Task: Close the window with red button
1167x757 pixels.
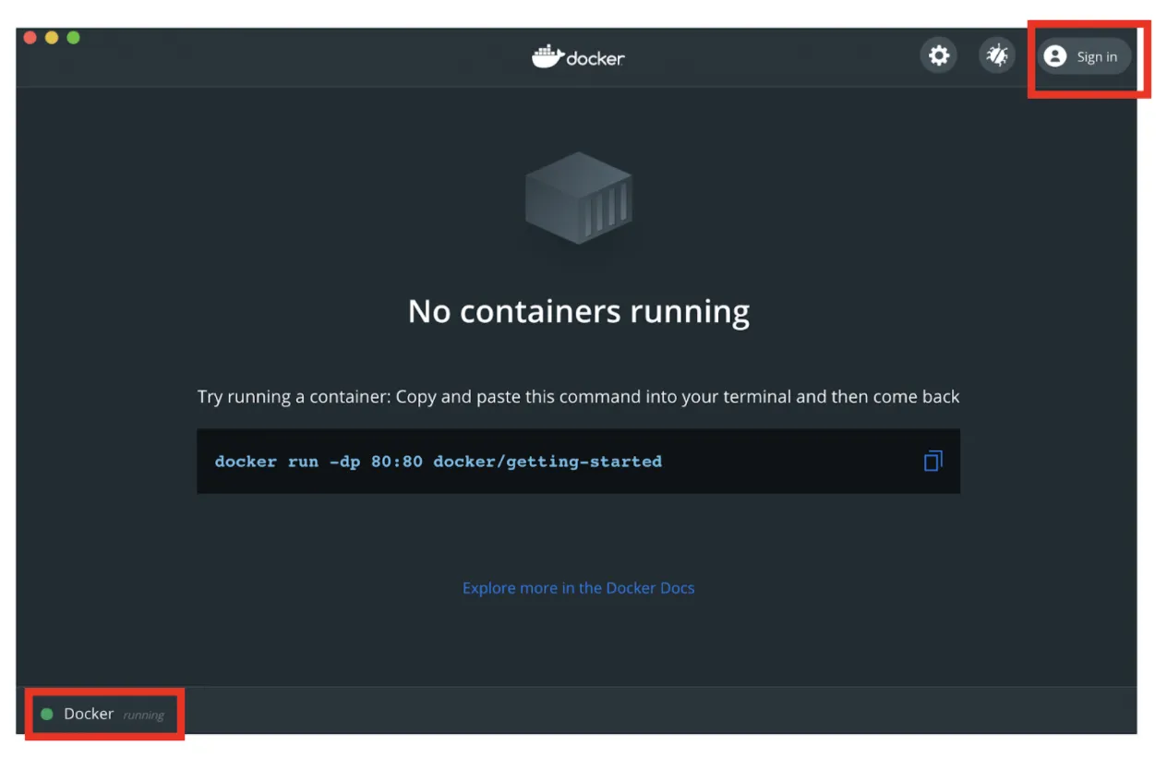Action: (30, 37)
